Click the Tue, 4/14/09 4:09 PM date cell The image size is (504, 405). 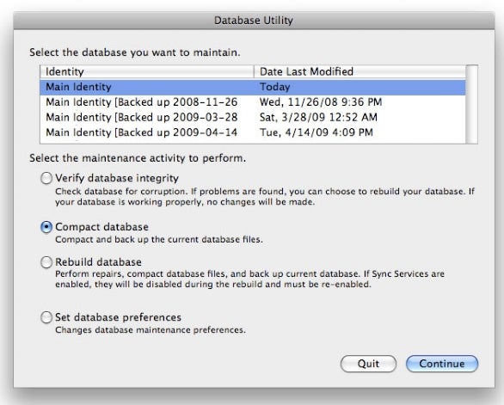(x=317, y=132)
